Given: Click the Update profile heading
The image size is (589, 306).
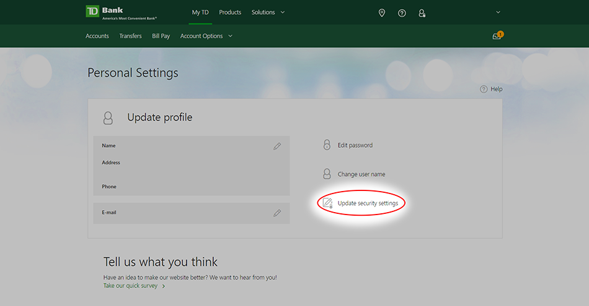Looking at the screenshot, I should point(159,117).
